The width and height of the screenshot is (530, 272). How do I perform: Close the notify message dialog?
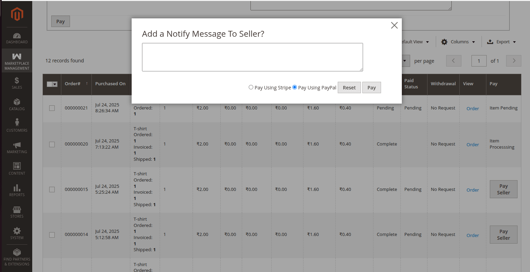coord(394,25)
